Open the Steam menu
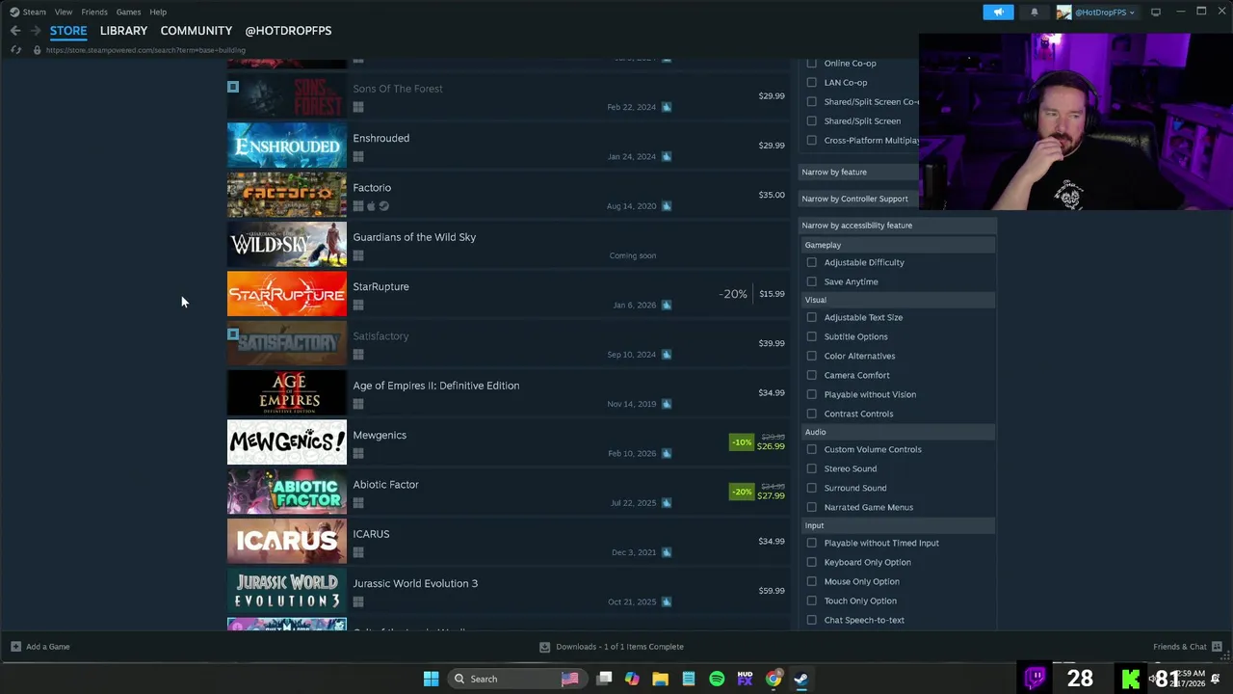The width and height of the screenshot is (1233, 694). click(x=35, y=12)
